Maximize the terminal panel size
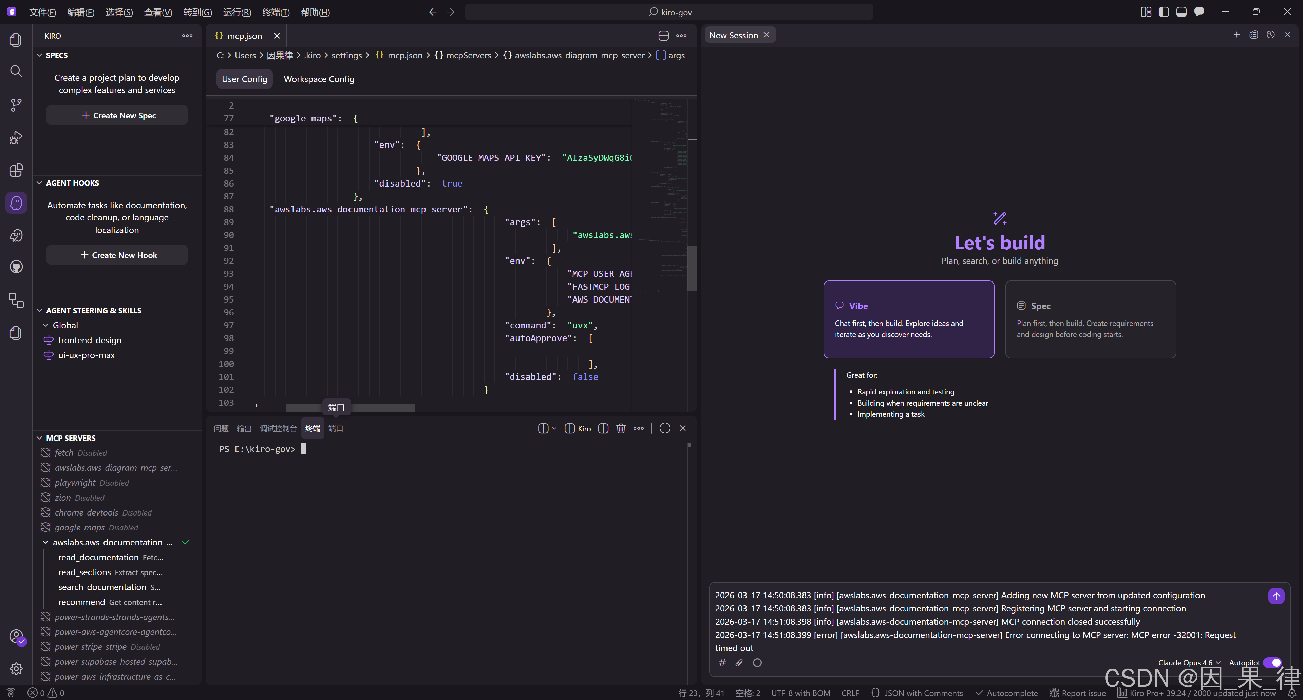This screenshot has width=1303, height=700. [665, 429]
